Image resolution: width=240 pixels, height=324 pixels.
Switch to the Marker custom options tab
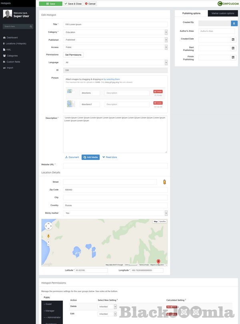223,13
